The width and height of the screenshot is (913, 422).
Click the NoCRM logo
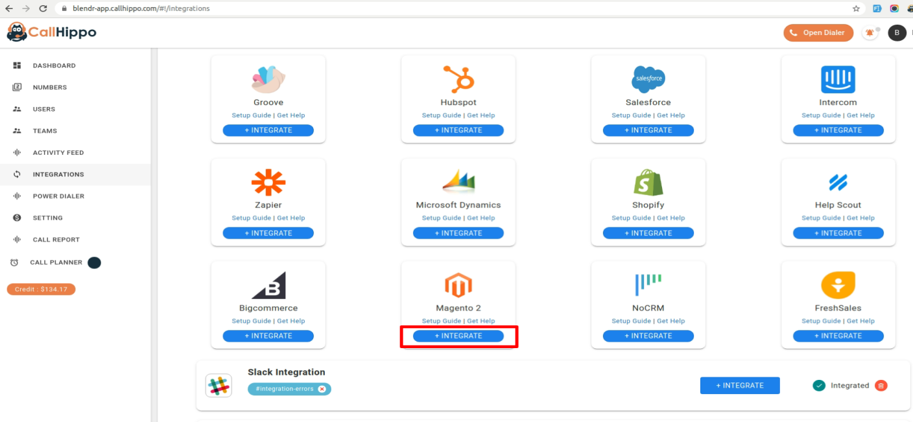tap(648, 285)
